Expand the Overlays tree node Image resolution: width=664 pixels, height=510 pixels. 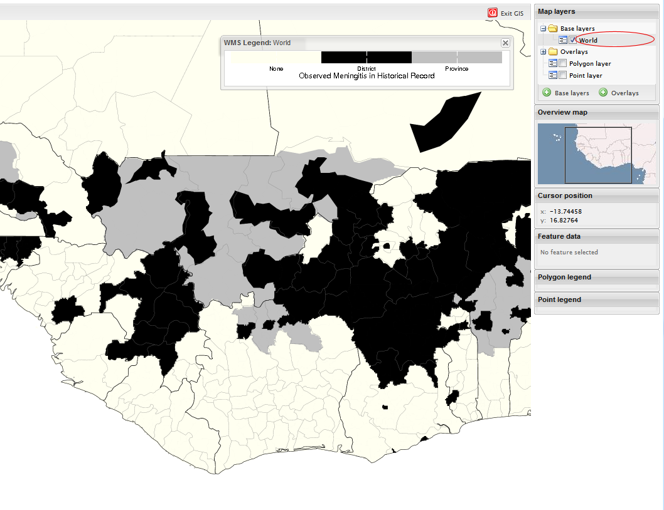pos(543,52)
